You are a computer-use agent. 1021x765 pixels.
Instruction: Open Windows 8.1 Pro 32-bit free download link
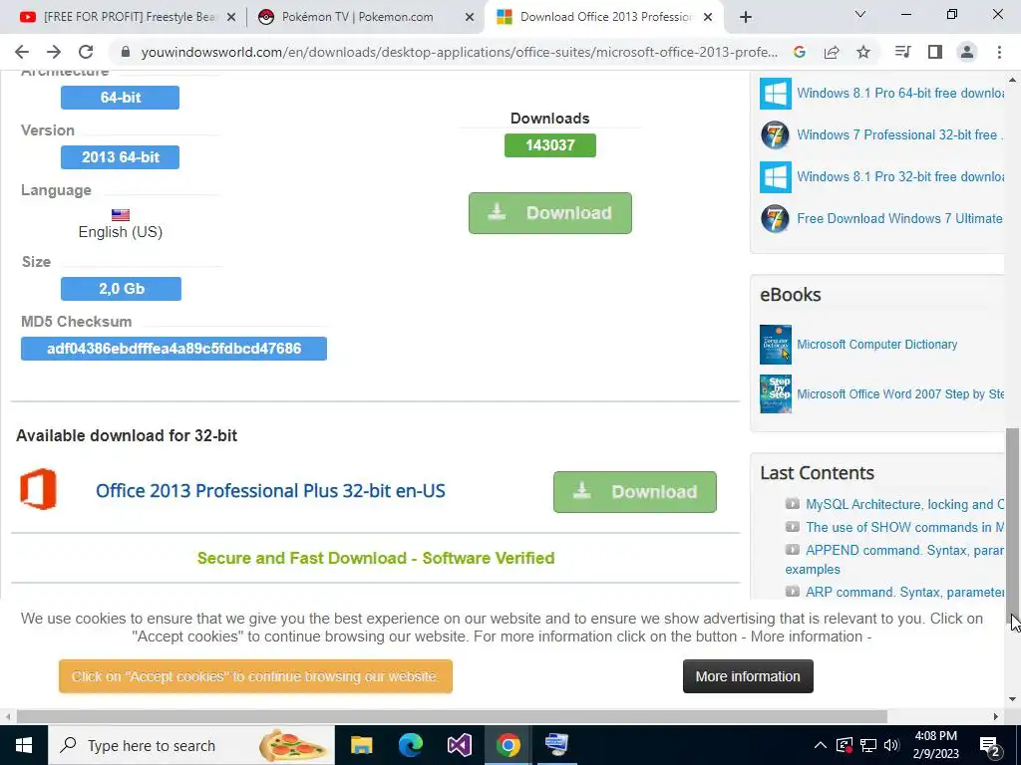[900, 176]
